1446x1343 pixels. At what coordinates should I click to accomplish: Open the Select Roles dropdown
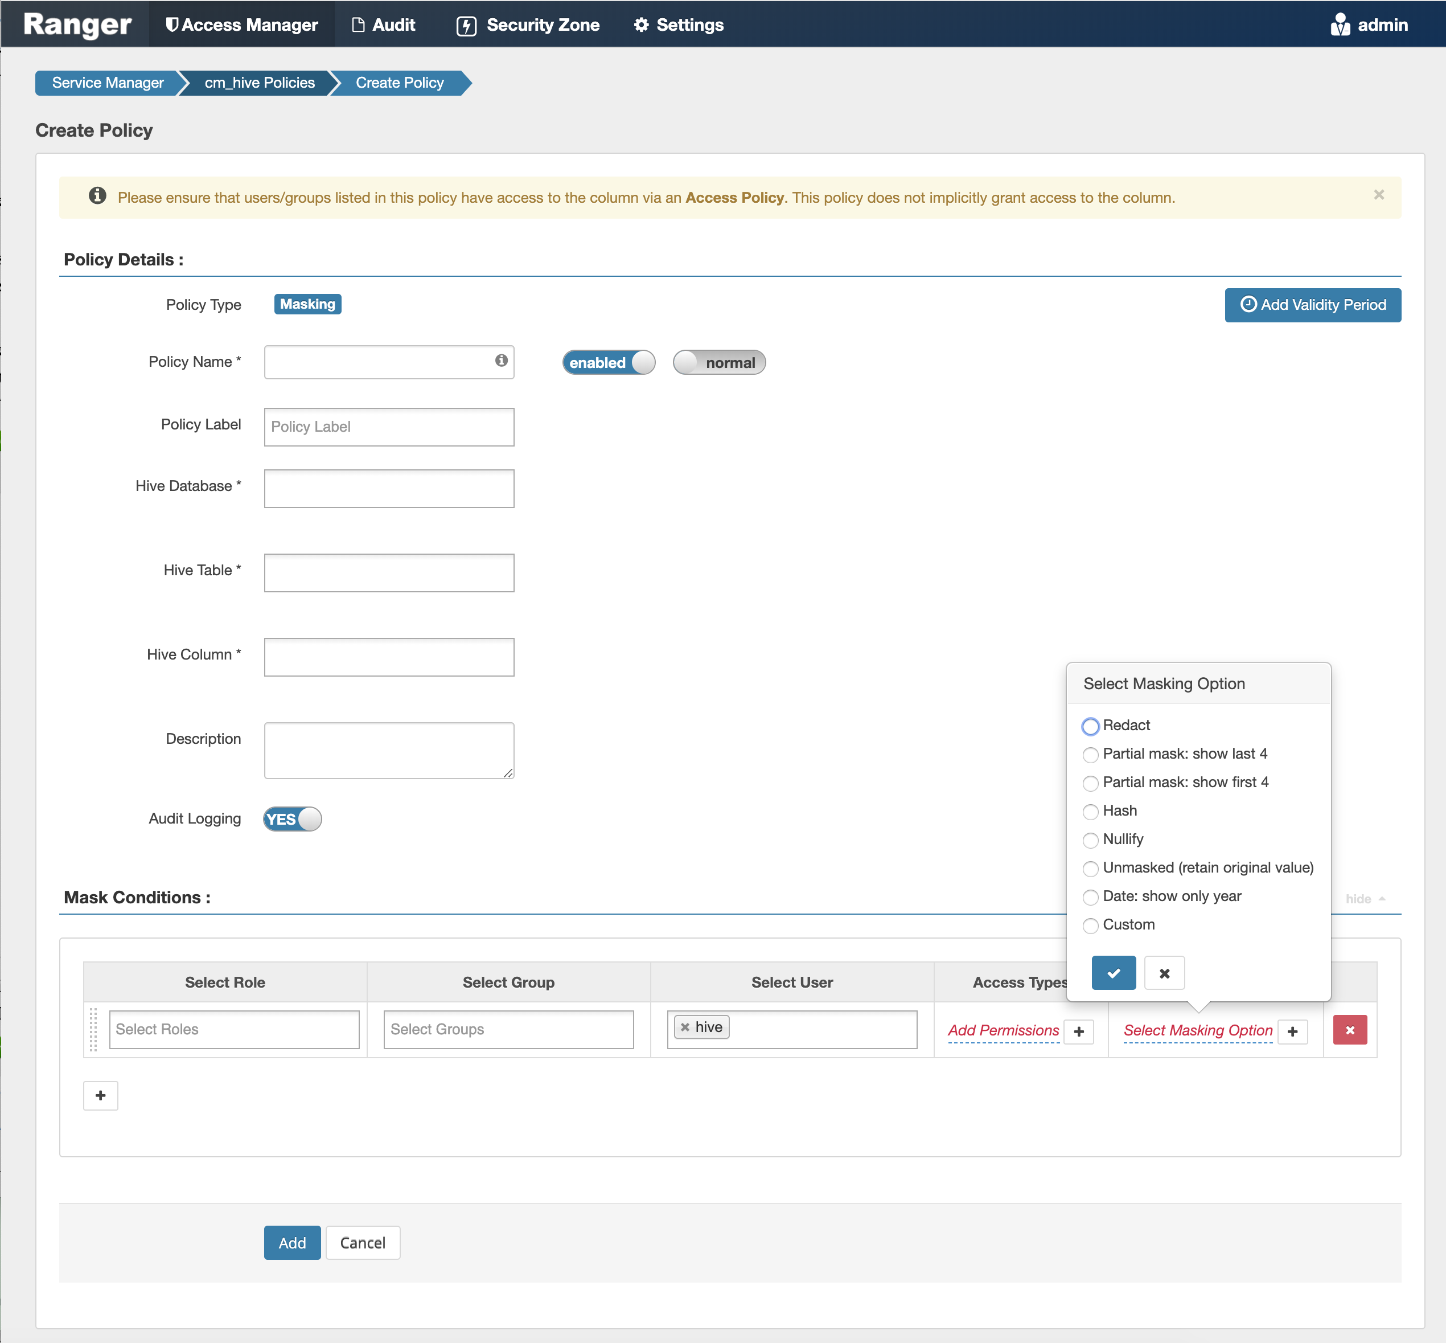(x=233, y=1029)
